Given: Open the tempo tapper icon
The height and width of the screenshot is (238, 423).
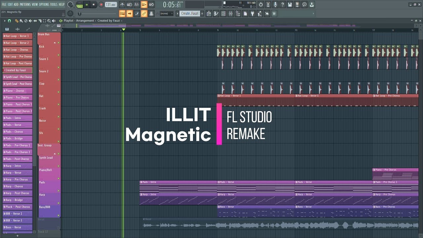Looking at the screenshot, I should point(260,14).
